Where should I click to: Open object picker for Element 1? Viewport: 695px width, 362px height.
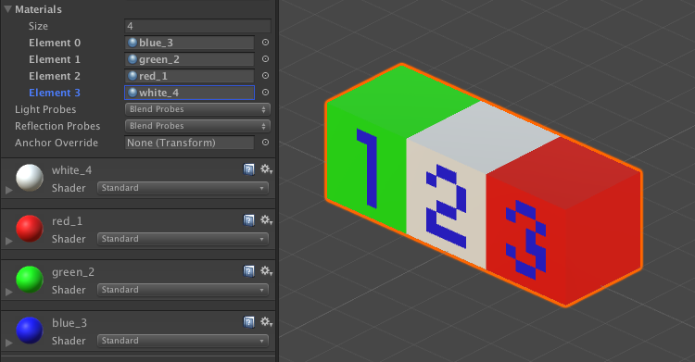point(265,59)
